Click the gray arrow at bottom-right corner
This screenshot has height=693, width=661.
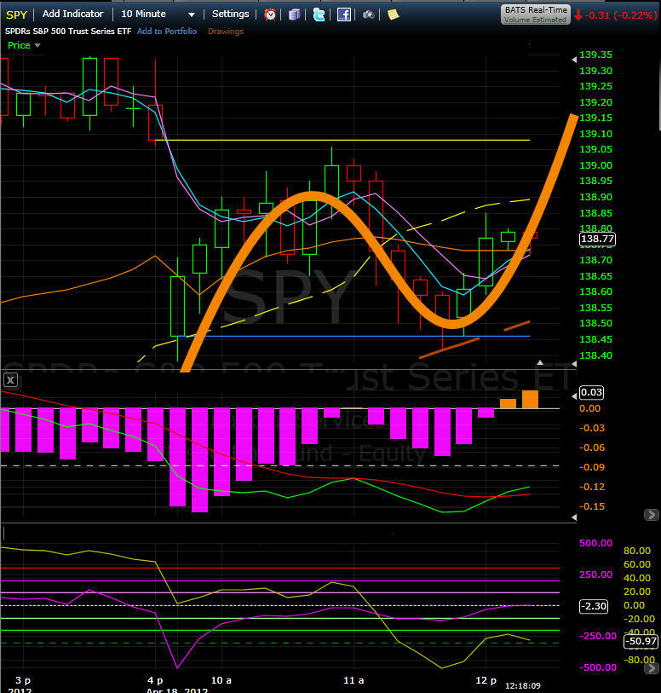(x=651, y=668)
